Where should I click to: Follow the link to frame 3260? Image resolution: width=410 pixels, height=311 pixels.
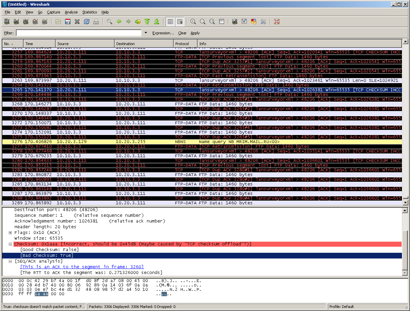pyautogui.click(x=83, y=267)
